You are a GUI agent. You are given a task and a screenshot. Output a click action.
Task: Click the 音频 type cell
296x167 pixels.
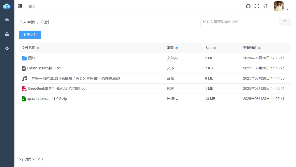pyautogui.click(x=170, y=78)
